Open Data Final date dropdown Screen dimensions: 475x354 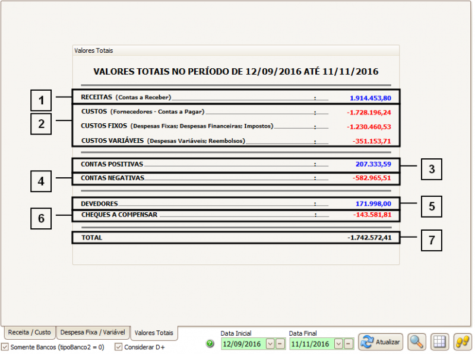pos(338,344)
